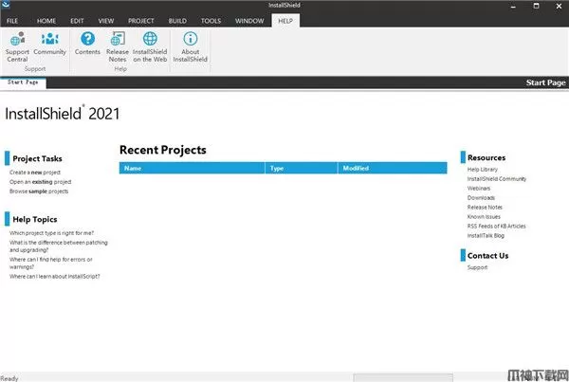This screenshot has width=569, height=382.
Task: Open the Help Library resource link
Action: (x=483, y=170)
